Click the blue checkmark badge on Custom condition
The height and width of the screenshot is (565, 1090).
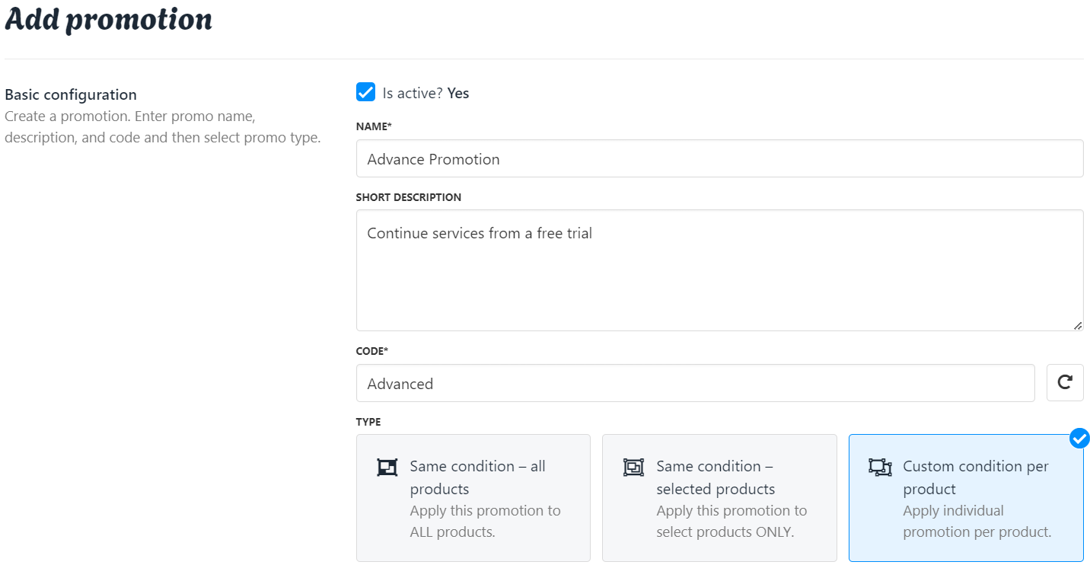[x=1079, y=439]
